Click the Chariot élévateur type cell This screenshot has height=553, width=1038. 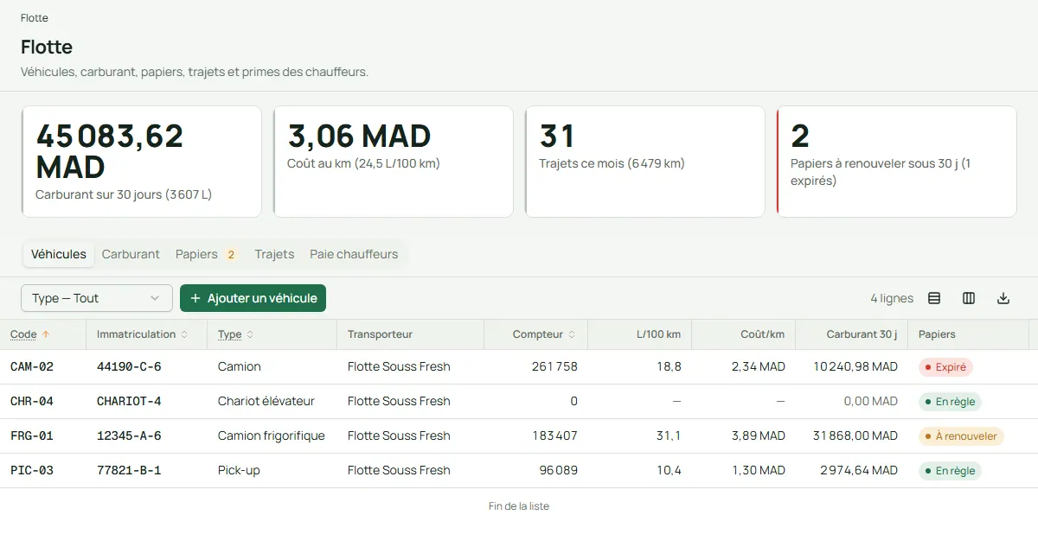266,402
